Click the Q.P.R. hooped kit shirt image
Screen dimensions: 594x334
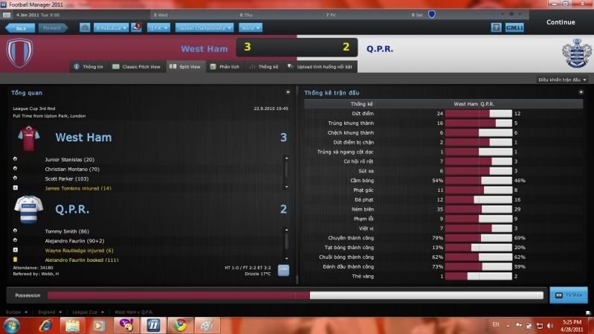29,209
